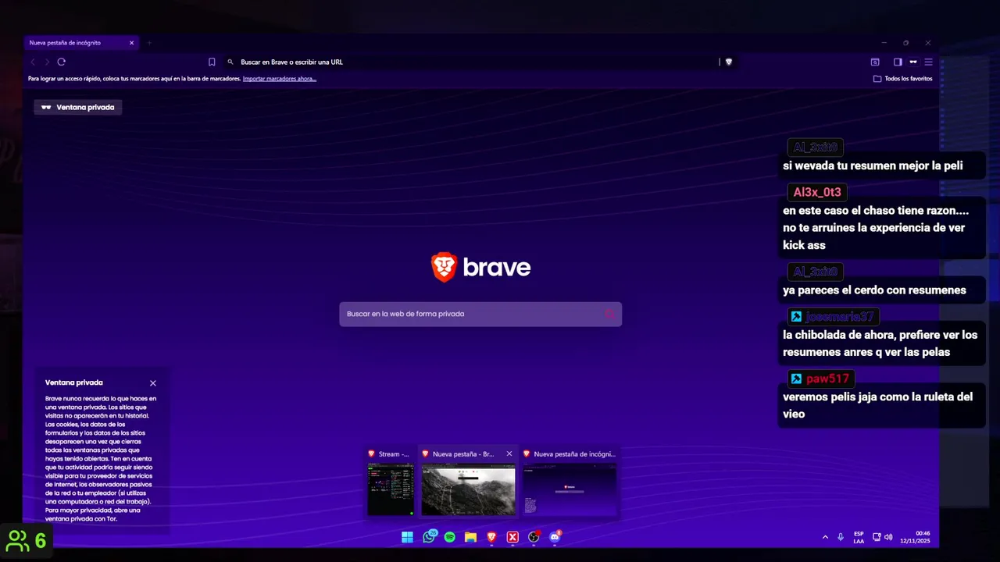Open WhatsApp from the taskbar
Viewport: 1000px width, 562px height.
coord(429,537)
